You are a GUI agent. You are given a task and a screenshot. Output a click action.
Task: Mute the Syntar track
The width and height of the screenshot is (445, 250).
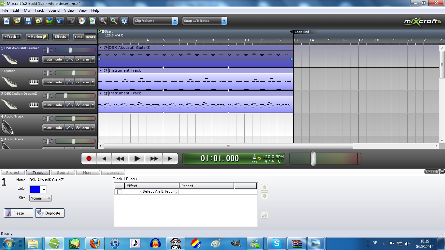pyautogui.click(x=48, y=82)
